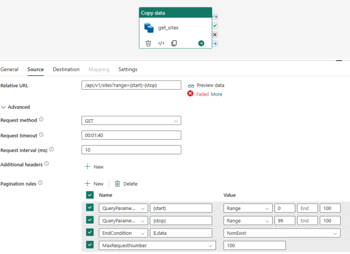Click the green arrow on get_sites activity
This screenshot has width=350, height=254.
coord(201,43)
